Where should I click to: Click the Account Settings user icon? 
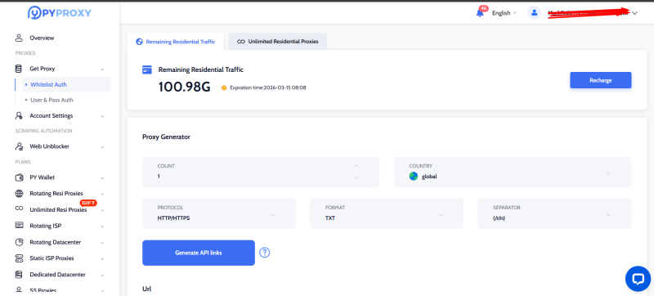(x=19, y=116)
